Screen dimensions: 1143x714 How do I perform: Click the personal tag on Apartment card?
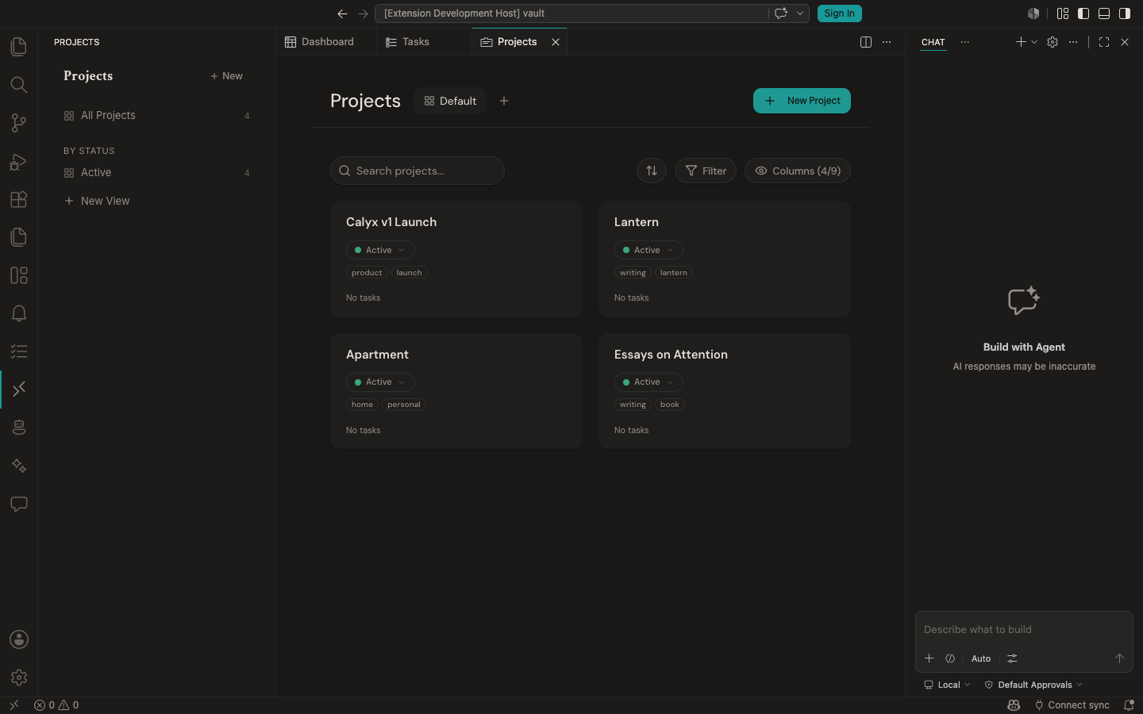pyautogui.click(x=404, y=405)
